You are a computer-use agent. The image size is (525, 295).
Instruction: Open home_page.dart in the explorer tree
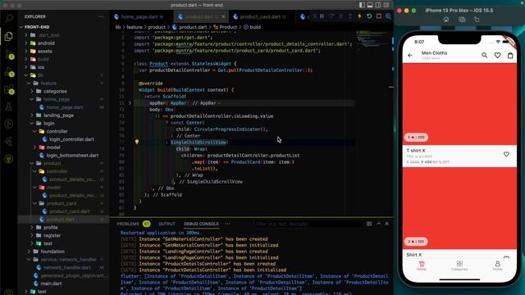click(65, 107)
